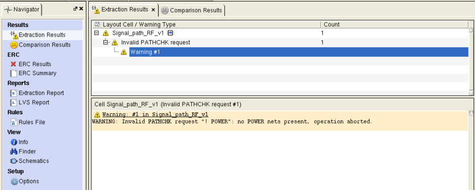Close the Navigator panel

81,9
